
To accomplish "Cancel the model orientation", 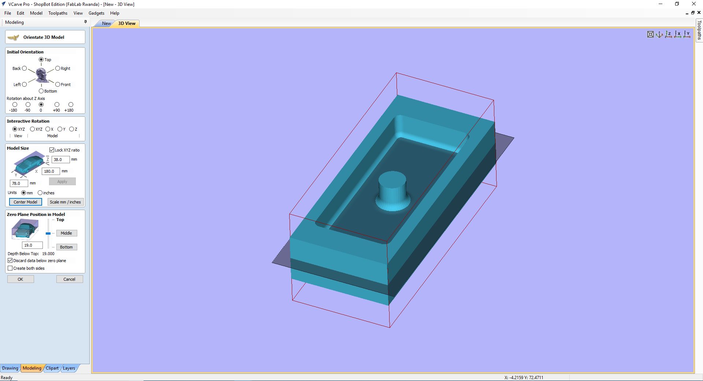I will [69, 279].
